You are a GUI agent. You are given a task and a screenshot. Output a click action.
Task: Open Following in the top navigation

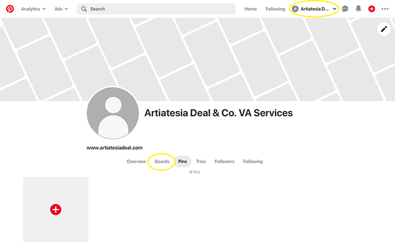(275, 9)
